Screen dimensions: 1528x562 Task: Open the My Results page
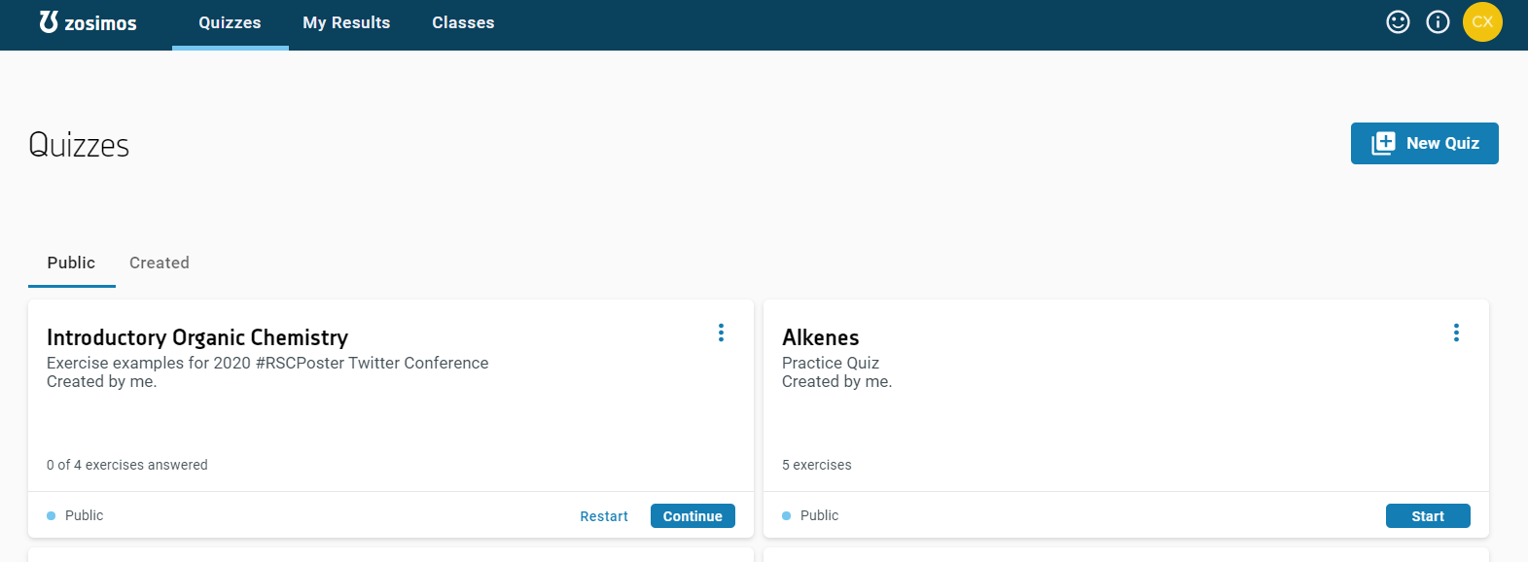346,23
